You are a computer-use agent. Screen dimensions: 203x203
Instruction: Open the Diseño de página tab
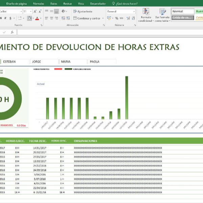[17, 4]
